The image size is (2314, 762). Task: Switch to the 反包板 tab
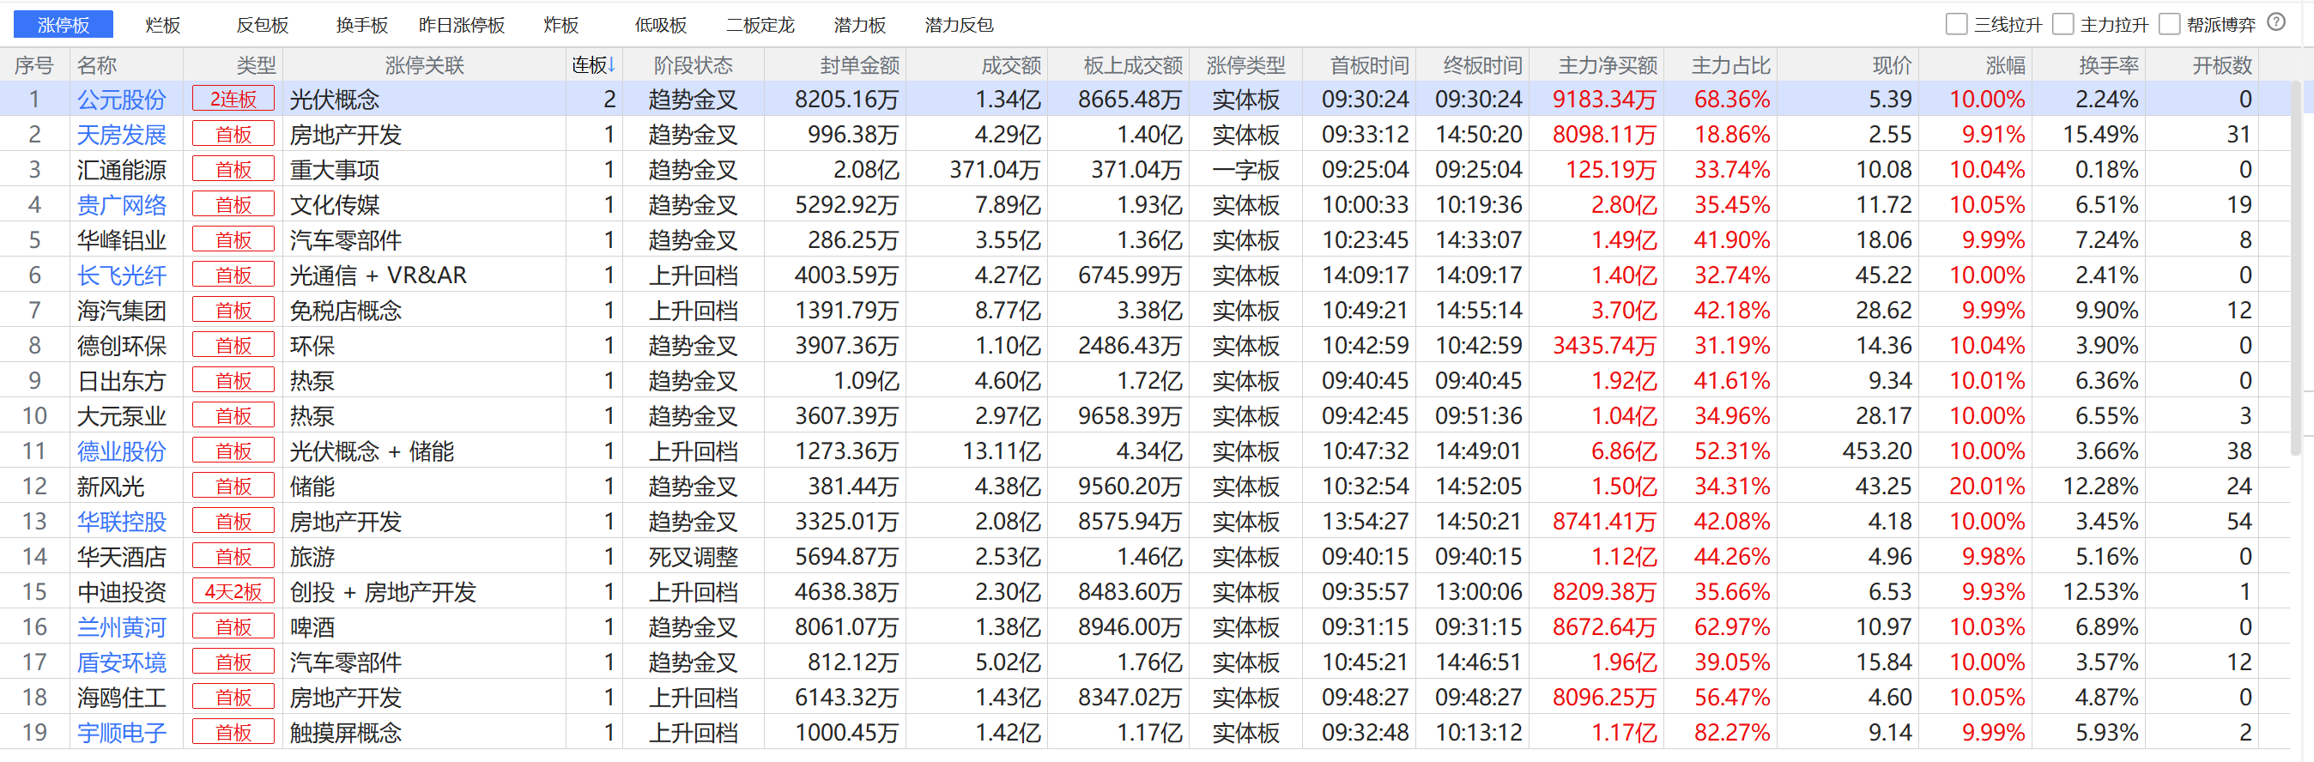click(263, 24)
